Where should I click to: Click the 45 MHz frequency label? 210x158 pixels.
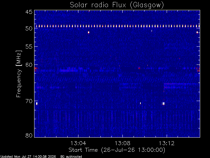[29, 12]
